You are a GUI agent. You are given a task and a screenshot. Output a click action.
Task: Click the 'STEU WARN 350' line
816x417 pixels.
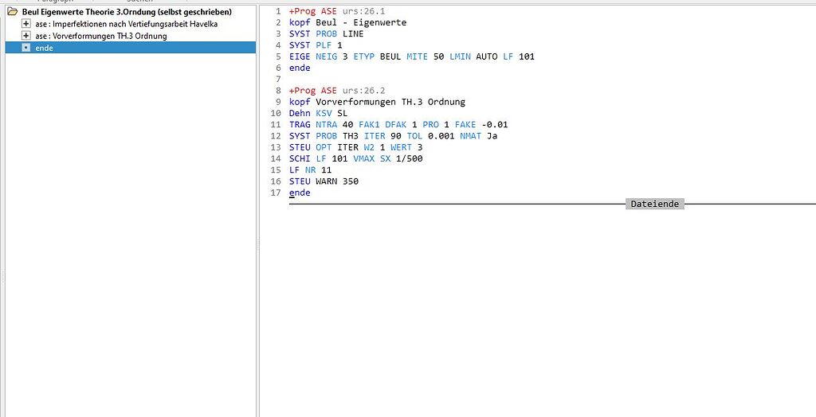[324, 181]
